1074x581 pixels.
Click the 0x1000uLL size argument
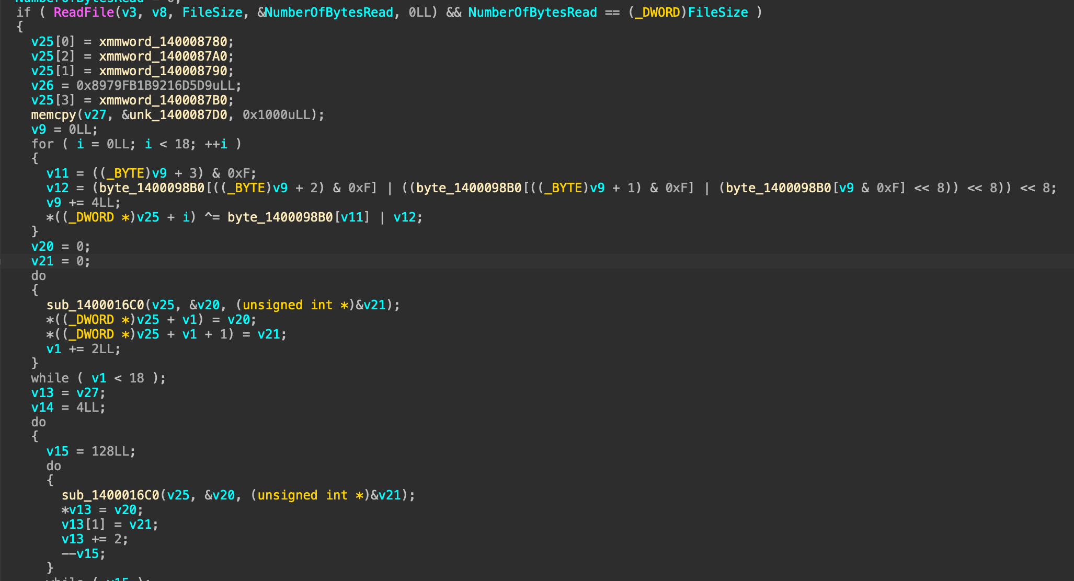pyautogui.click(x=276, y=114)
